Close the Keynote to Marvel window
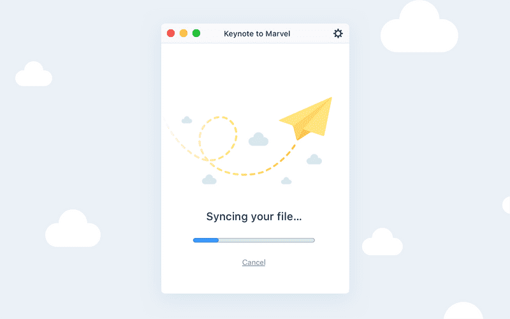Image resolution: width=510 pixels, height=319 pixels. (x=171, y=33)
